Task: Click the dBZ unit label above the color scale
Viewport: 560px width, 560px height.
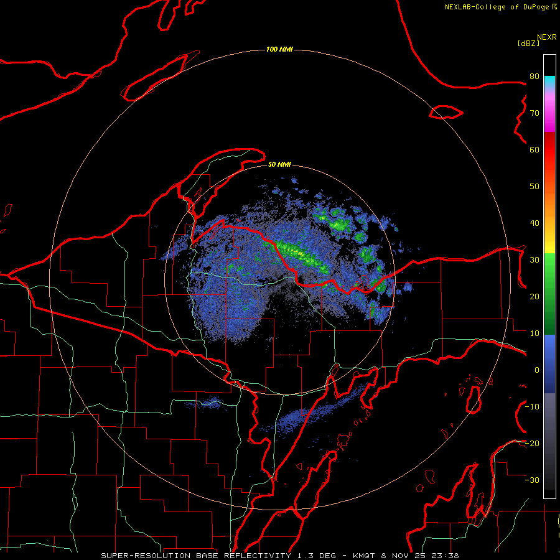Action: [x=528, y=43]
